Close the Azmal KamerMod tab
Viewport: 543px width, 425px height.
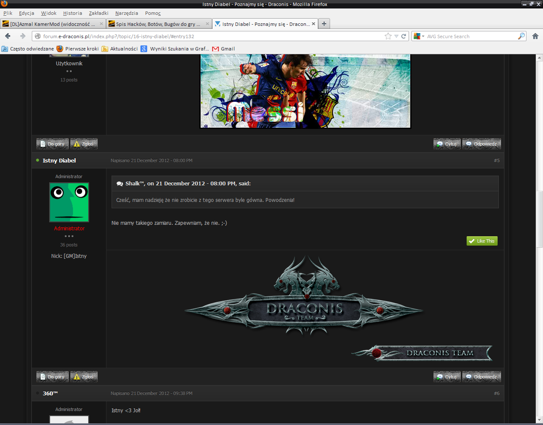pyautogui.click(x=101, y=24)
